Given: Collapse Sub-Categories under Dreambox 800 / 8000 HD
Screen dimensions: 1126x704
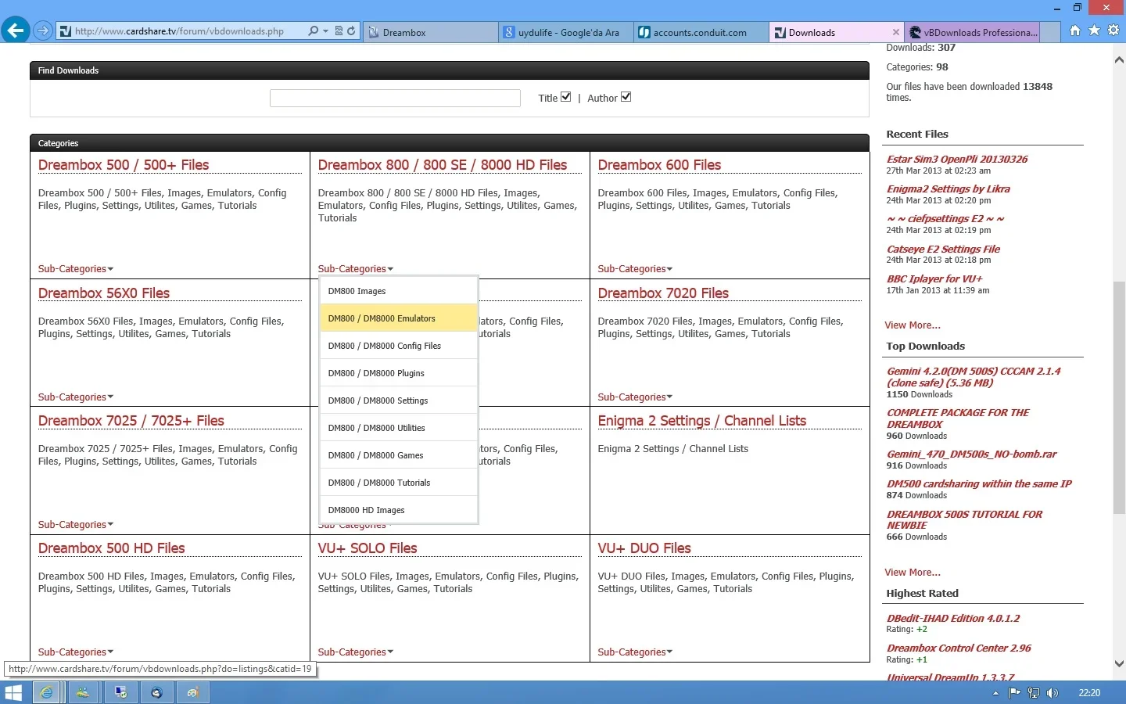Looking at the screenshot, I should [356, 269].
